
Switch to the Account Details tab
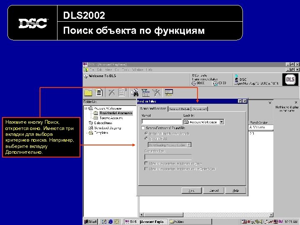(180, 109)
